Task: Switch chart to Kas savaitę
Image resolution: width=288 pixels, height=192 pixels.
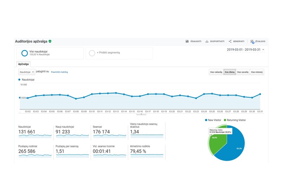Action: [243, 72]
